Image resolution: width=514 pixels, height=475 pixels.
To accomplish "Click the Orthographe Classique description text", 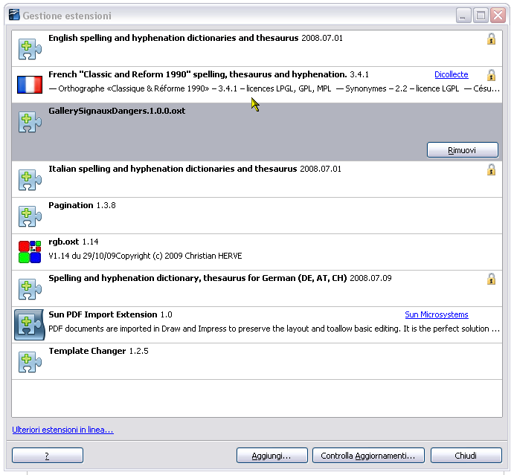I will (274, 88).
